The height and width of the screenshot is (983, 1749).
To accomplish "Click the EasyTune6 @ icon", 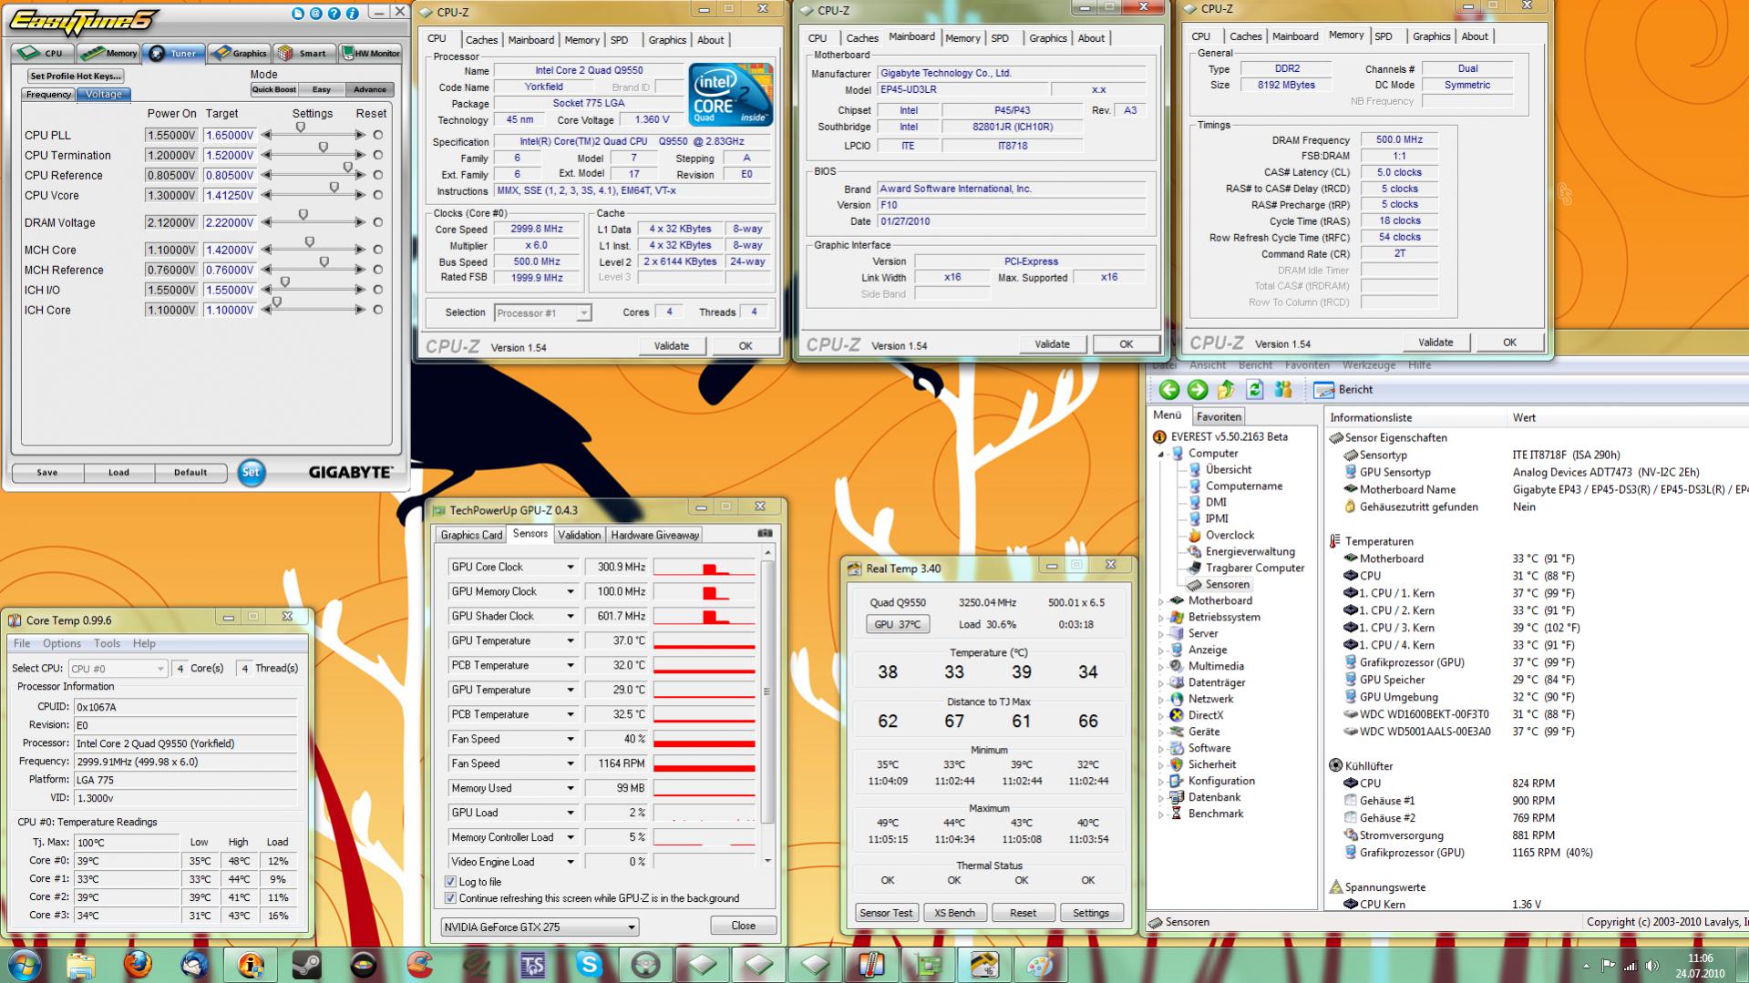I will 315,14.
